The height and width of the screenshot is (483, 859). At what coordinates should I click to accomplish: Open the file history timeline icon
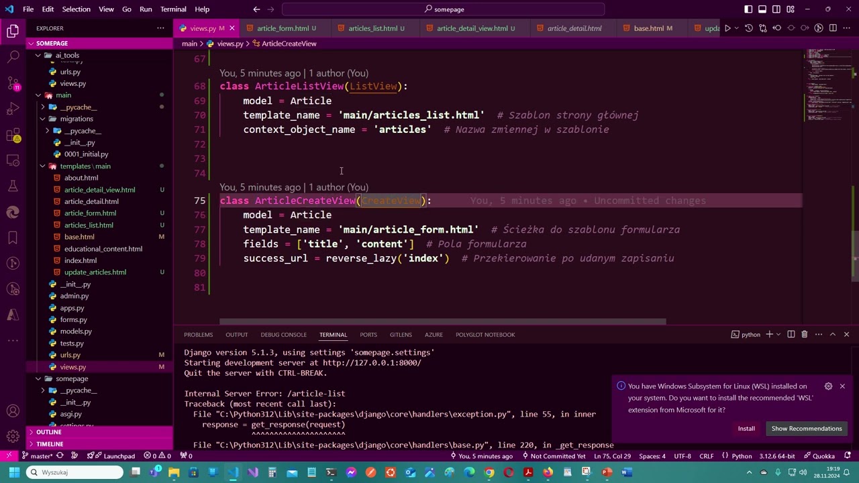(x=749, y=28)
